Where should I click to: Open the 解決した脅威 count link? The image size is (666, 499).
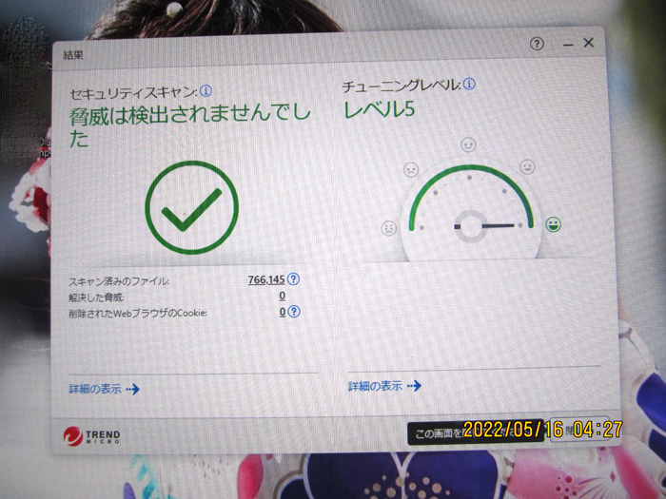point(282,296)
